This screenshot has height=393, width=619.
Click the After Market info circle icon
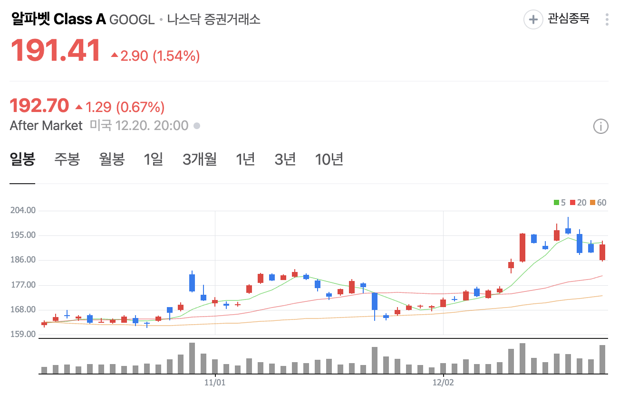point(601,126)
